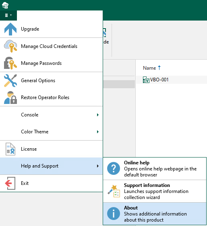
Task: Open the main hamburger menu dropdown
Action: [8, 15]
